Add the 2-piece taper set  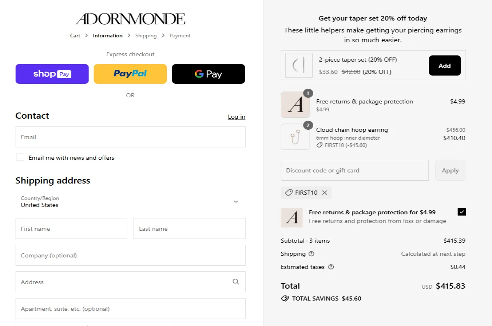click(444, 65)
